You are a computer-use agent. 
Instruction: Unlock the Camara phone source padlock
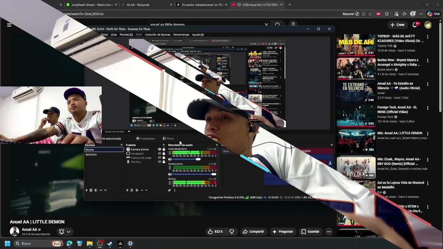pos(164,149)
